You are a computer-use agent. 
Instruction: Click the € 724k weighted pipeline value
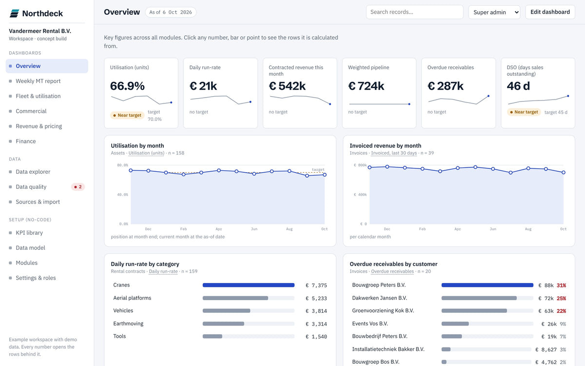(x=366, y=86)
